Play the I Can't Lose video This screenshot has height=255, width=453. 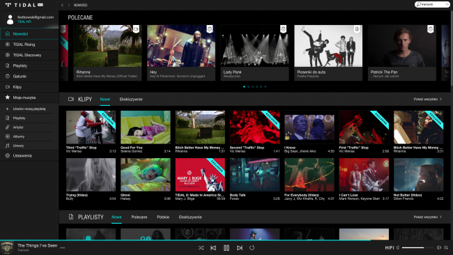[364, 175]
